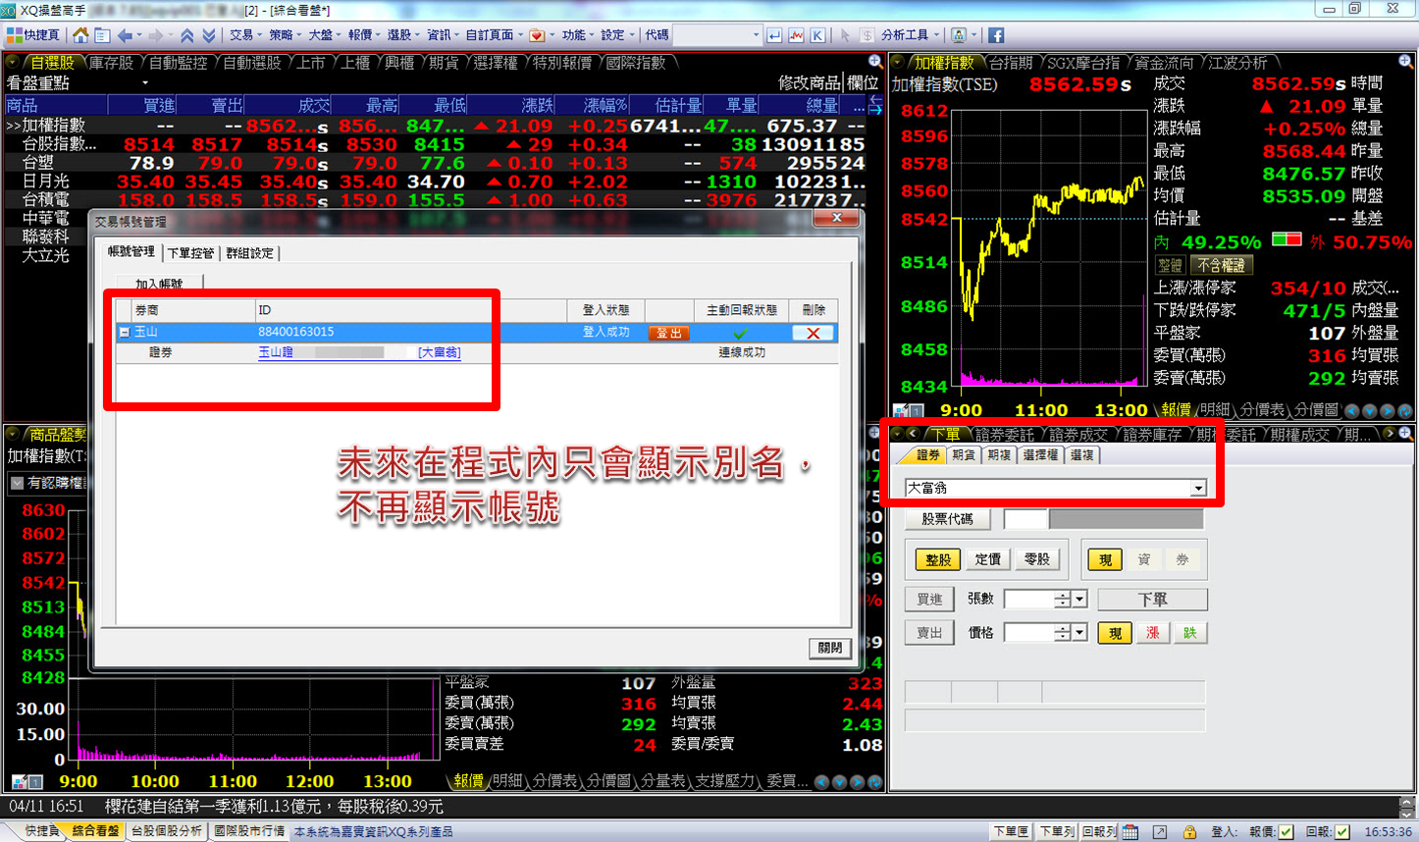Collapse the 玉山 broker tree row

[x=125, y=333]
